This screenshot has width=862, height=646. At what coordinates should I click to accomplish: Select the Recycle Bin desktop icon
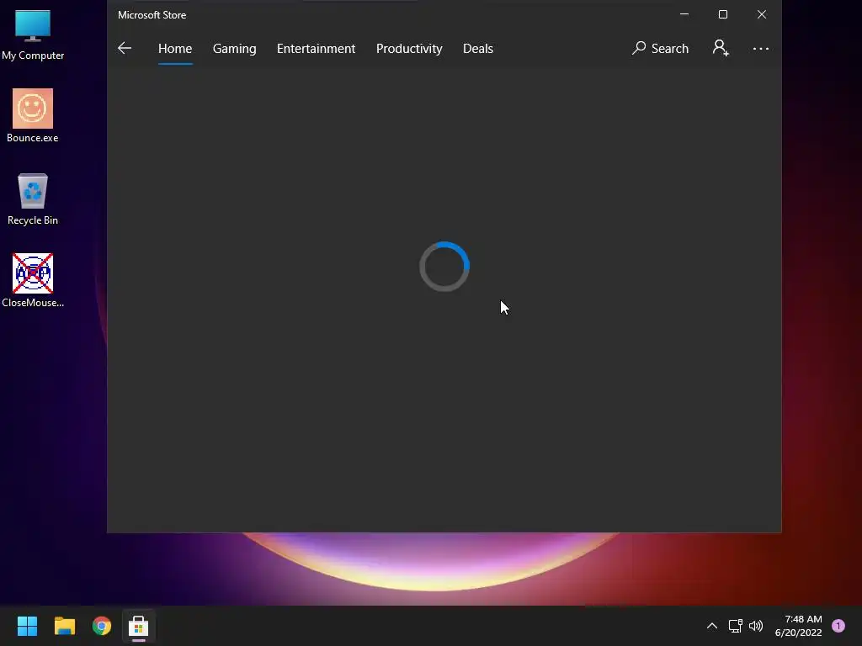click(33, 199)
